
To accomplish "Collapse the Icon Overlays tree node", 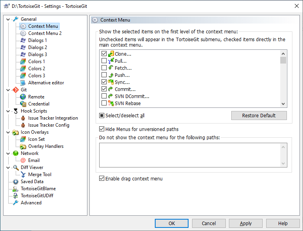I will click(8, 133).
